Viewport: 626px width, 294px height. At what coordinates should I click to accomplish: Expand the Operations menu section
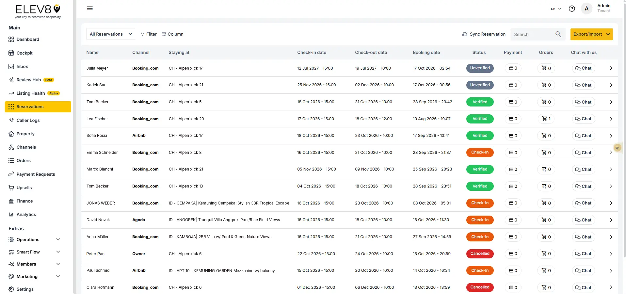(x=35, y=239)
